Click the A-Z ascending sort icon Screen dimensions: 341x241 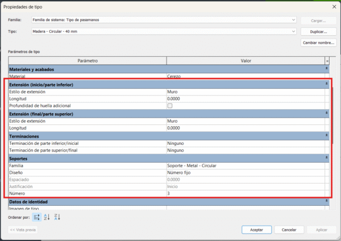47,217
